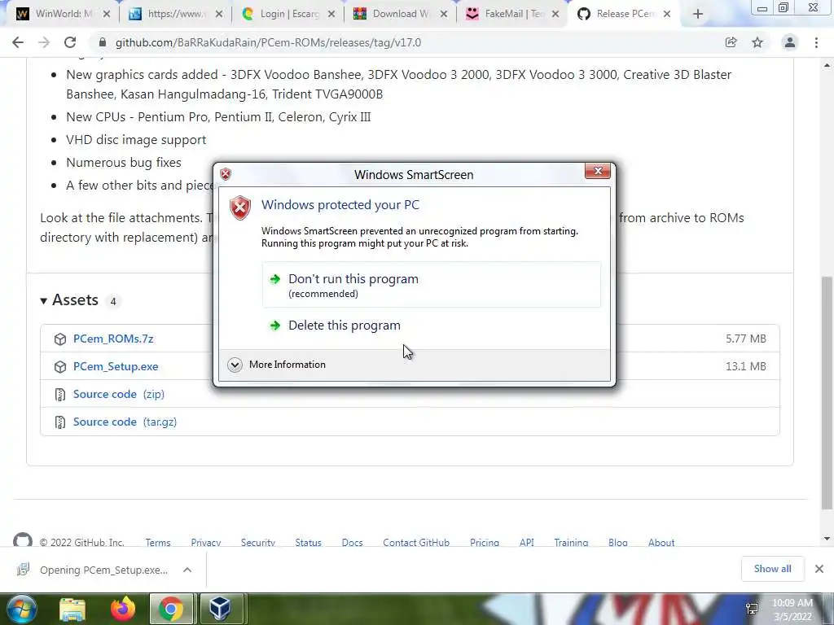This screenshot has width=834, height=625.
Task: Bookmark this page with star icon
Action: coord(757,42)
